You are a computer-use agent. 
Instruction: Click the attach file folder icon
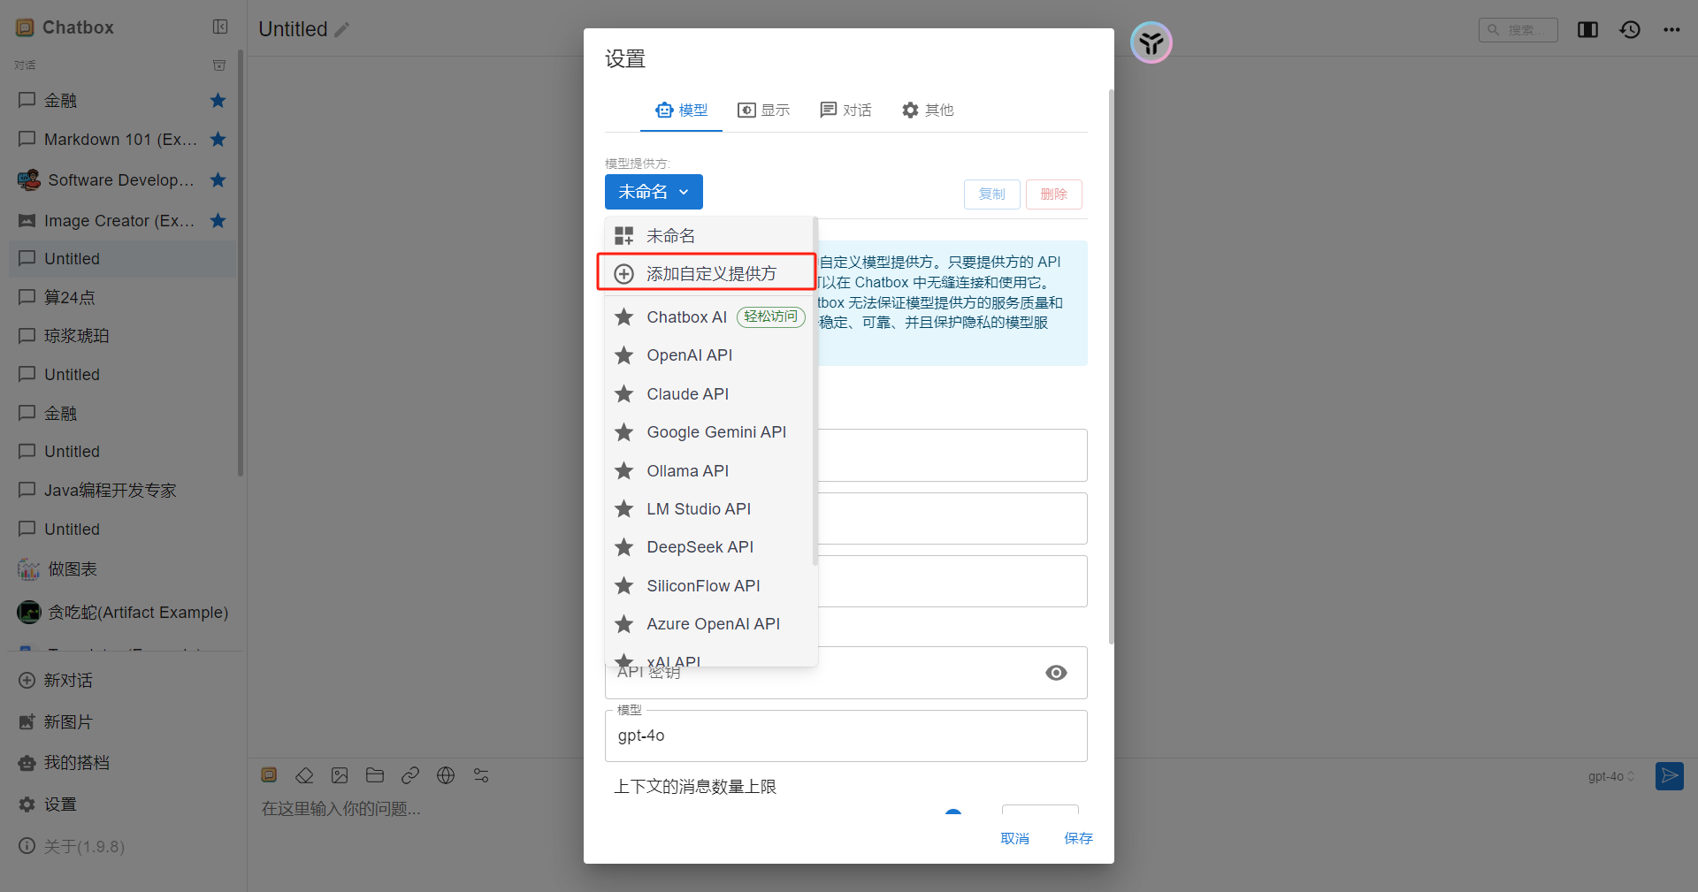375,775
